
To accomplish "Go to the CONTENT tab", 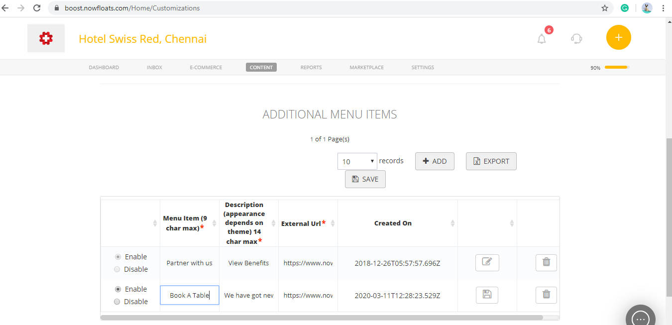I will pyautogui.click(x=261, y=67).
